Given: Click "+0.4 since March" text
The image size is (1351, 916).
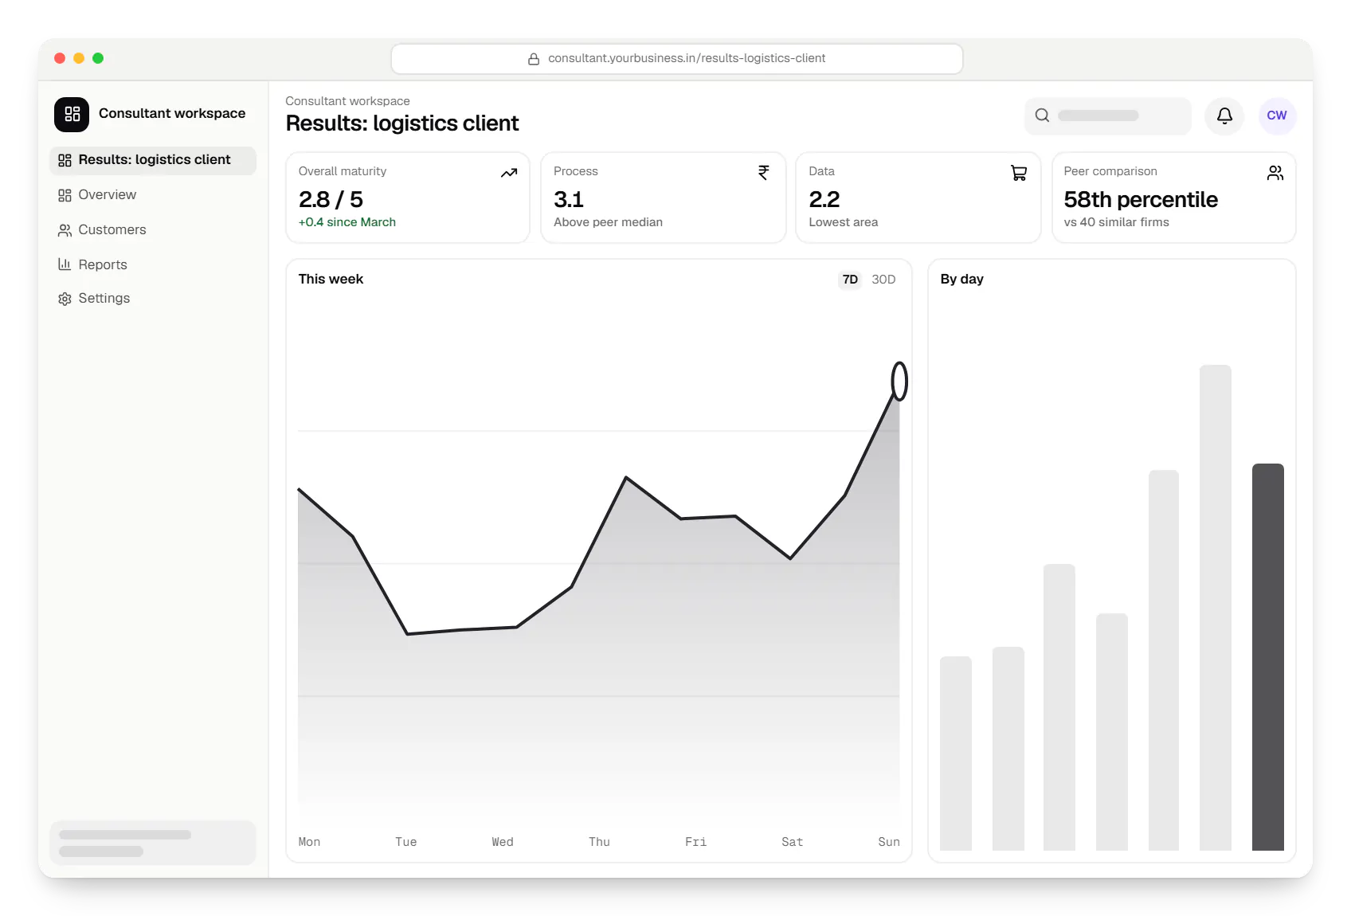Looking at the screenshot, I should [347, 223].
